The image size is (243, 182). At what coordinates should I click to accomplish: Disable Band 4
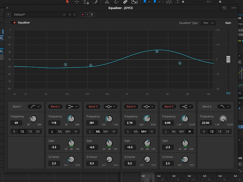coord(131,106)
